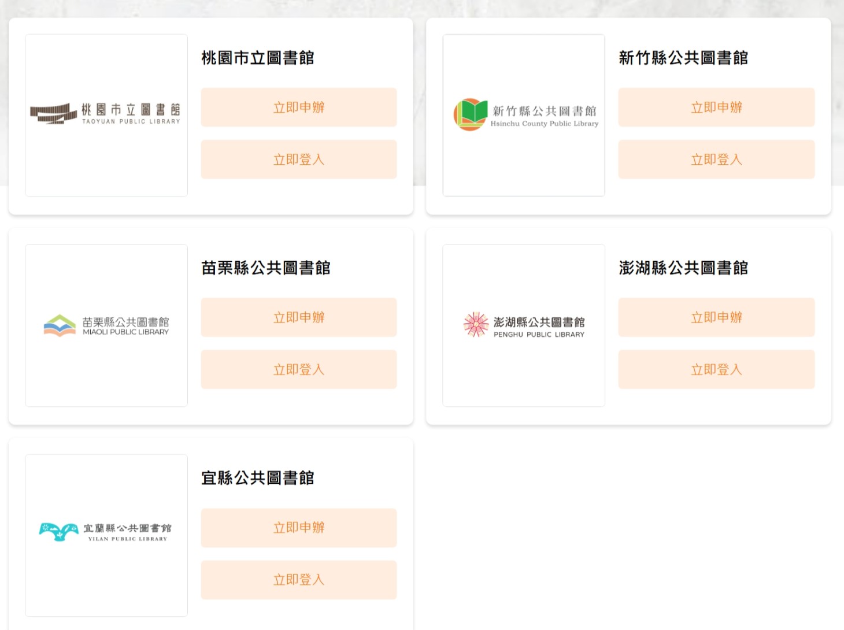Log in (立即登入) to 桃園市立圖書館
844x630 pixels.
[x=299, y=160]
